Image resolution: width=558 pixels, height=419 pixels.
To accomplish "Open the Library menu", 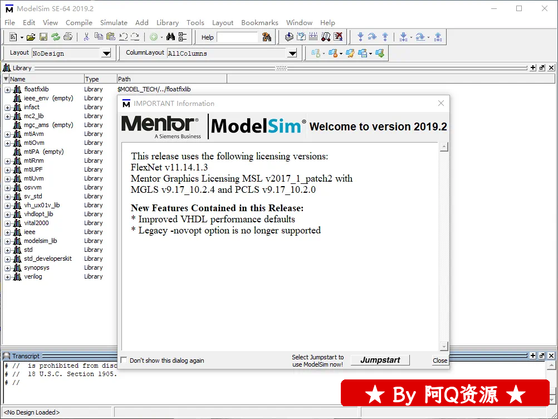I will (x=167, y=22).
